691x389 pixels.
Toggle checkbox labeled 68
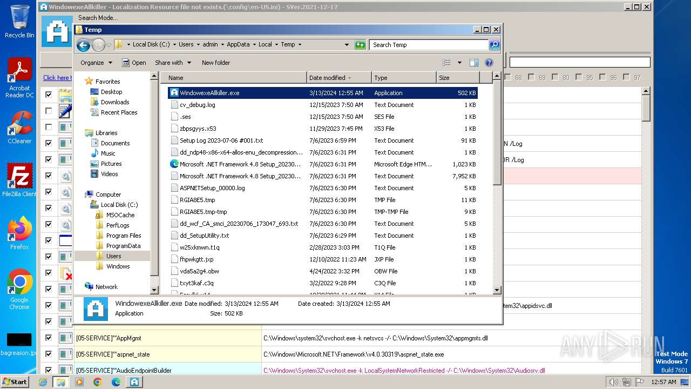pos(507,77)
